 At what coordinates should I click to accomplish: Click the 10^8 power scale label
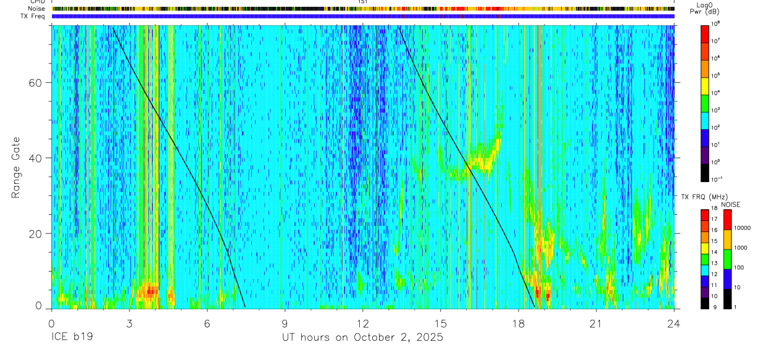[716, 23]
